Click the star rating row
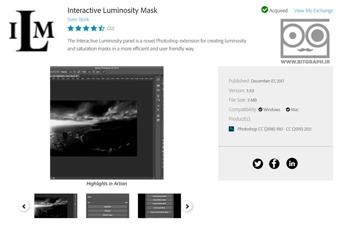The height and width of the screenshot is (225, 345). [x=86, y=28]
